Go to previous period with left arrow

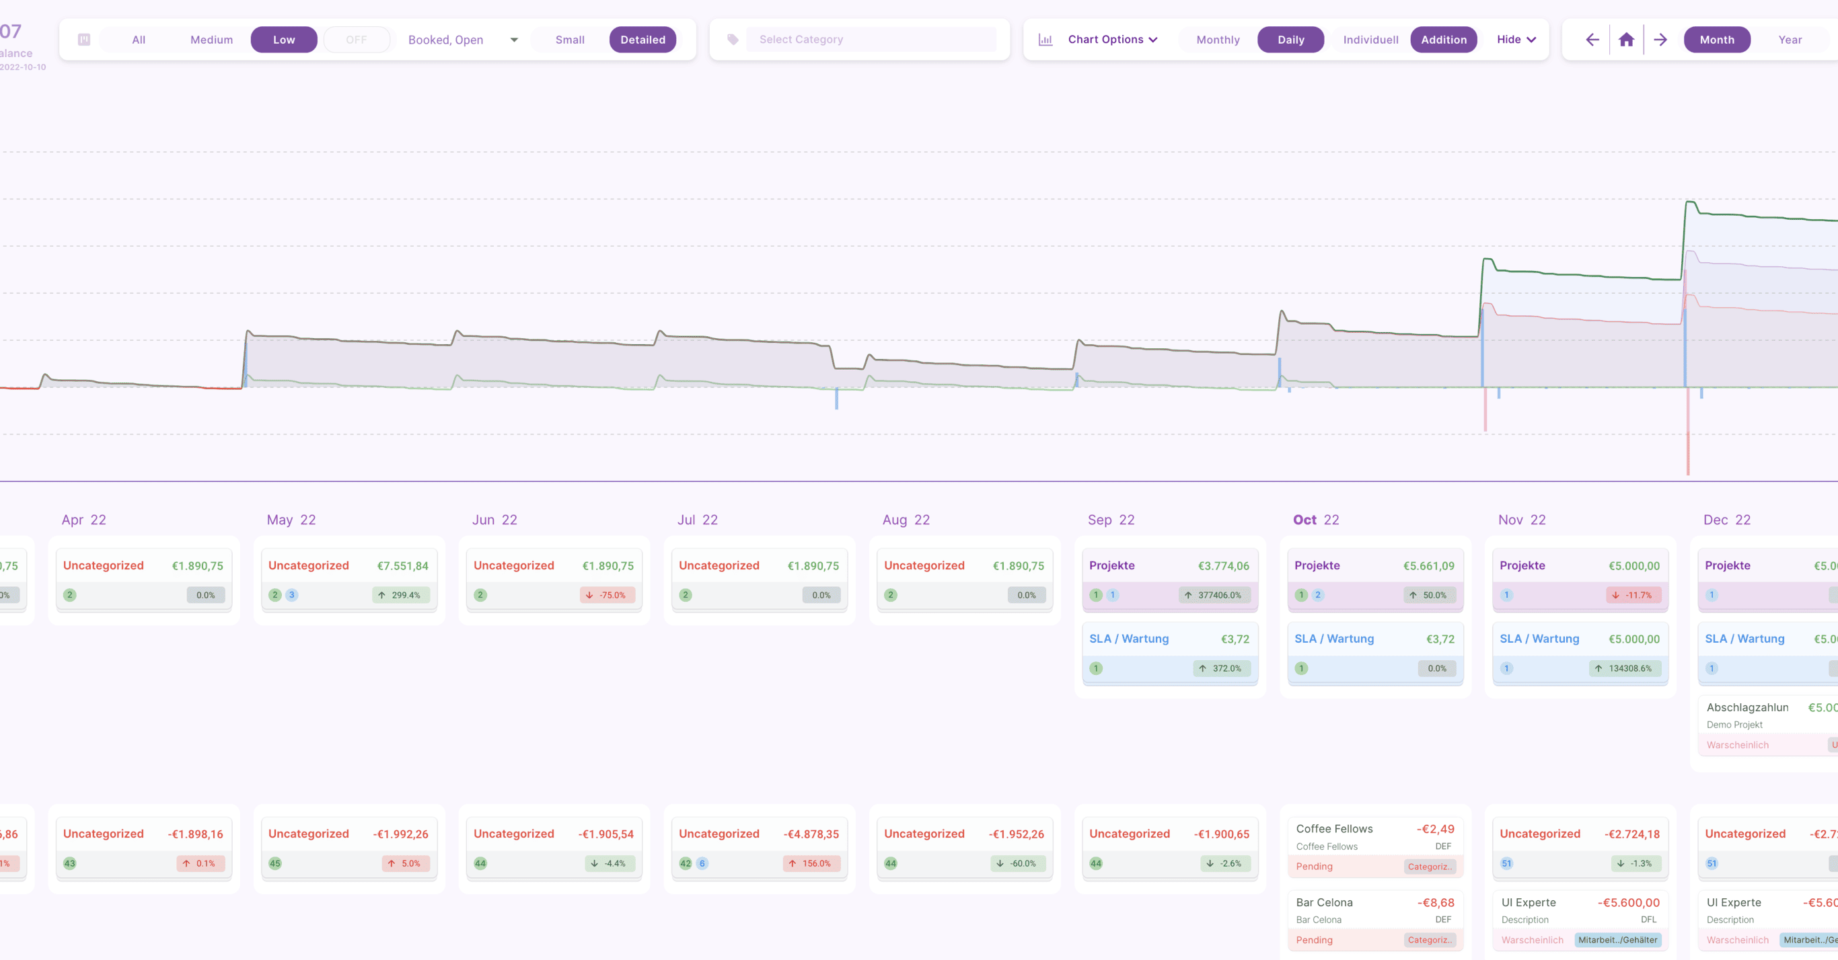point(1592,40)
